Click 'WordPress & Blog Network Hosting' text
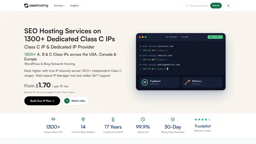The height and width of the screenshot is (144, 256). (x=50, y=64)
